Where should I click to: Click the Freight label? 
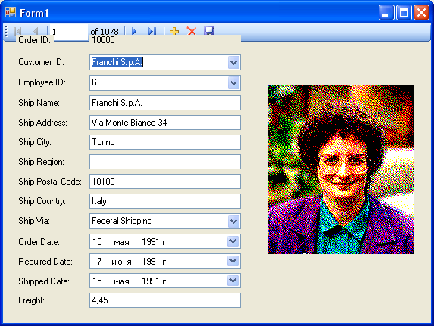[x=31, y=300]
